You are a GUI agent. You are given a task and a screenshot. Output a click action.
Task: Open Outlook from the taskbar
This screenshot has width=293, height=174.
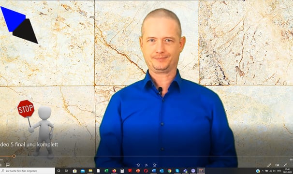coord(161,171)
